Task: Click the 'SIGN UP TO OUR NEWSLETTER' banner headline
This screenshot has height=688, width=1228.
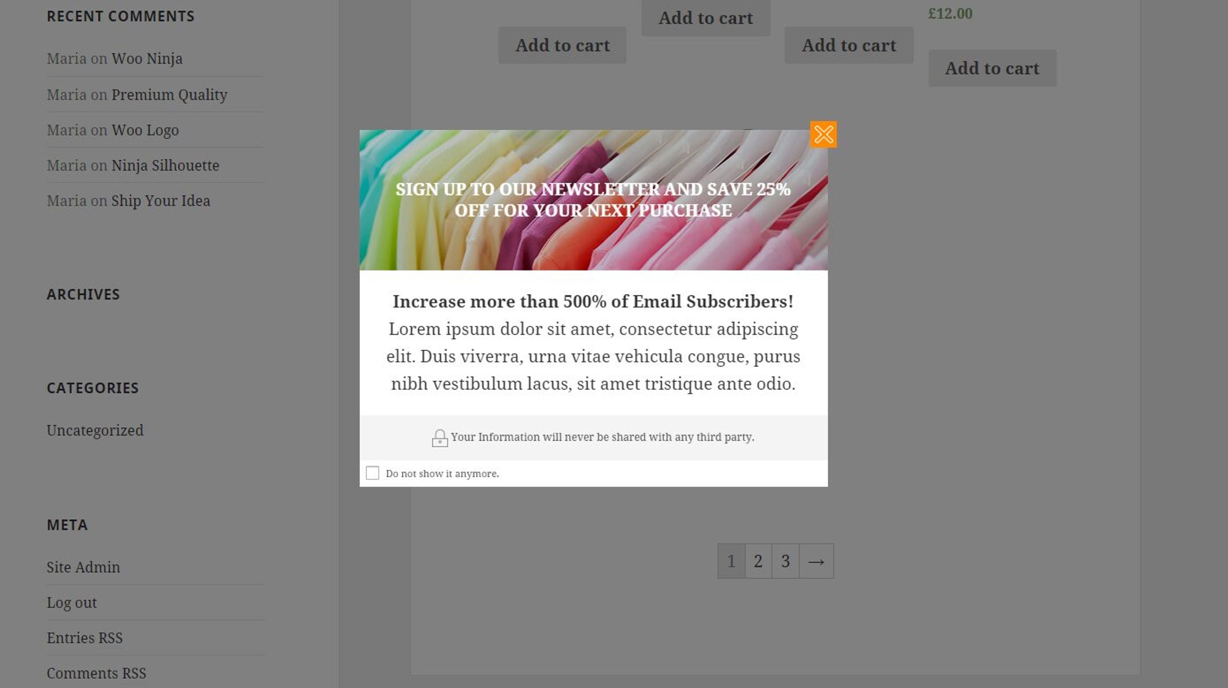Action: pyautogui.click(x=593, y=199)
